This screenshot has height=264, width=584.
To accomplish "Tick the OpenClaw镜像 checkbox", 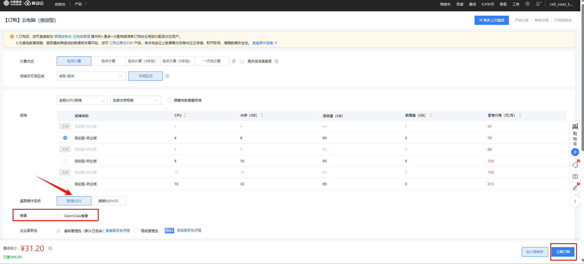I will [59, 216].
